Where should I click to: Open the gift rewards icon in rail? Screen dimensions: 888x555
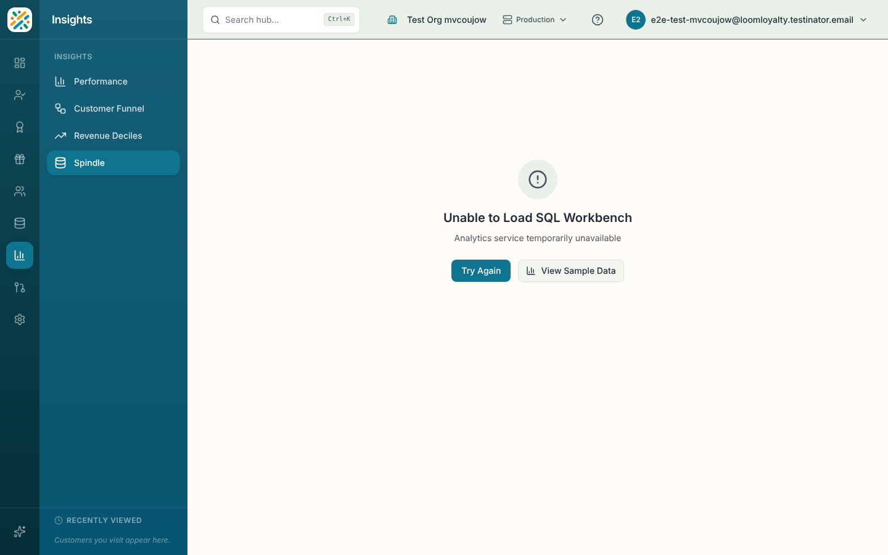20,159
